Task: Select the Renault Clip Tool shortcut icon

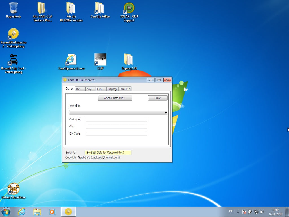Action: [x=13, y=60]
